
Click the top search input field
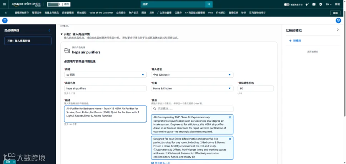tap(173, 4)
